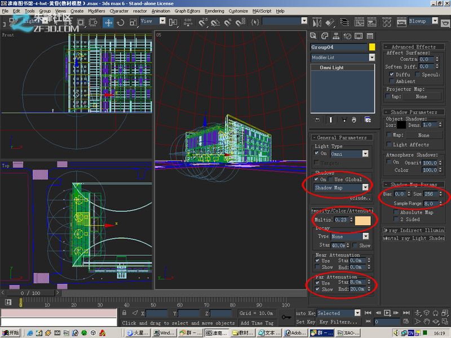The height and width of the screenshot is (338, 451).
Task: Select the Rotate tool on main toolbar
Action: 120,23
